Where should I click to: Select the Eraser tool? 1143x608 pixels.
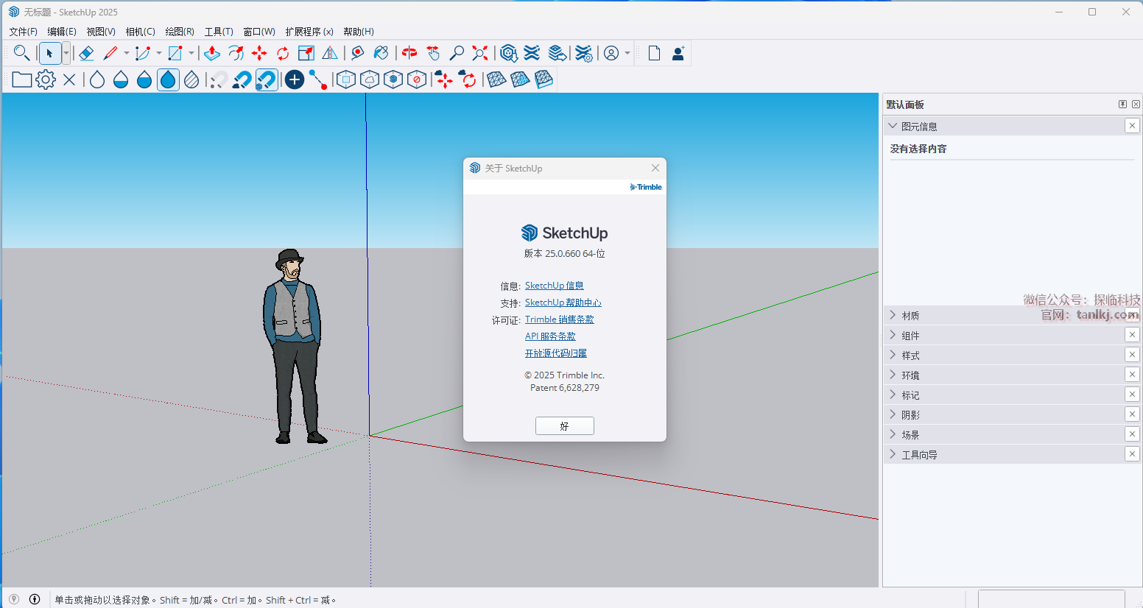86,53
